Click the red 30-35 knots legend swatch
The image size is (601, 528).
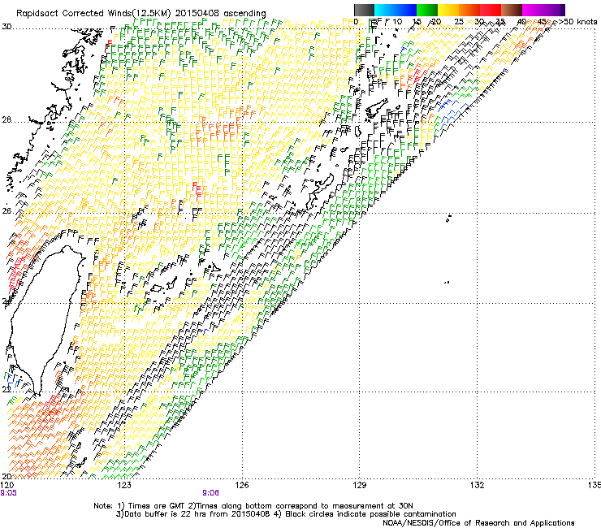point(491,10)
